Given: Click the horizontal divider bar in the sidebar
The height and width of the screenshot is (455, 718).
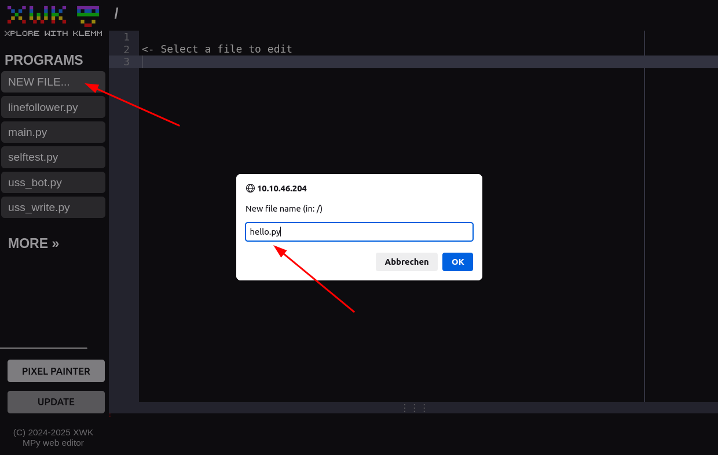Looking at the screenshot, I should click(x=43, y=348).
